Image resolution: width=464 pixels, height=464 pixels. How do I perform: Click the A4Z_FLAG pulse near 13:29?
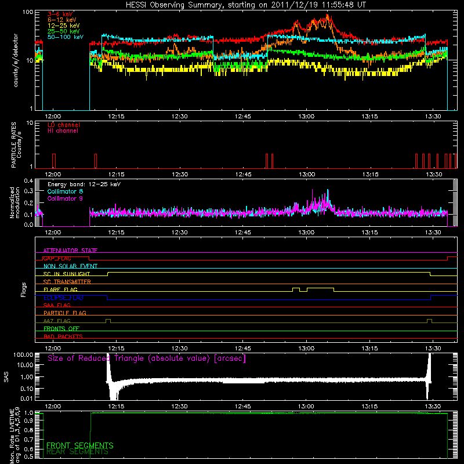click(429, 321)
